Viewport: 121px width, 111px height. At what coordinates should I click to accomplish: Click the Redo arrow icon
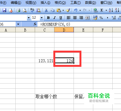pyautogui.click(x=85, y=10)
